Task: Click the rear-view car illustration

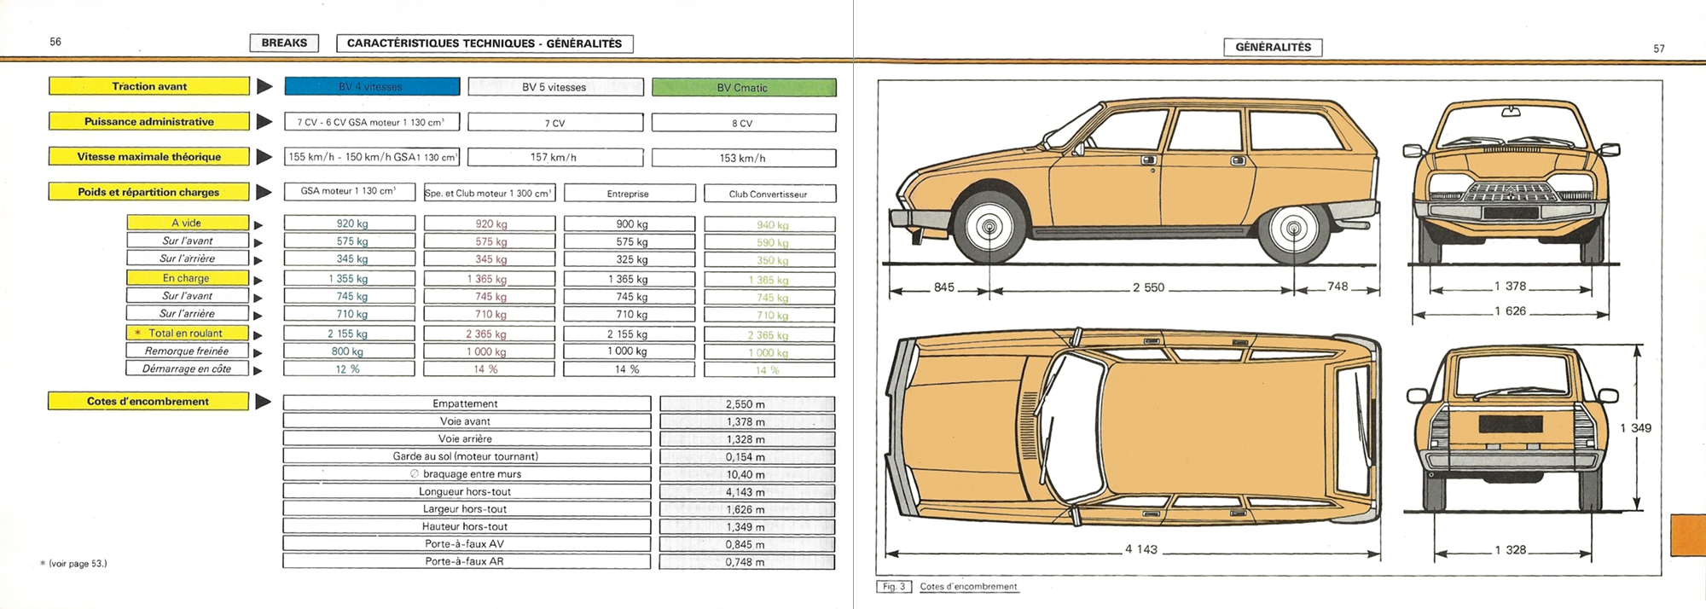Action: click(1511, 426)
